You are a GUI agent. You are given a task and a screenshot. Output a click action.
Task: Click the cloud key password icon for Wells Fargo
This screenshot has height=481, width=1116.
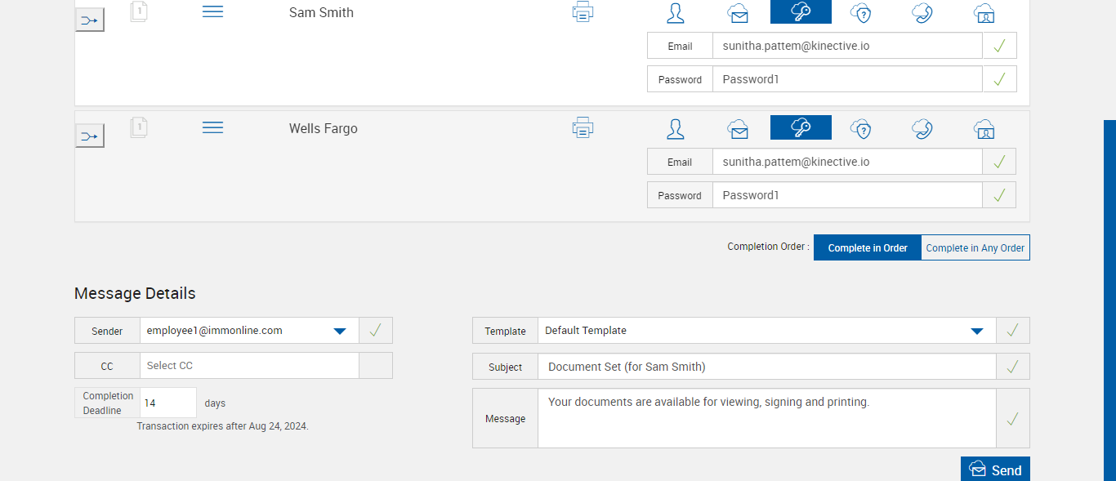coord(801,127)
